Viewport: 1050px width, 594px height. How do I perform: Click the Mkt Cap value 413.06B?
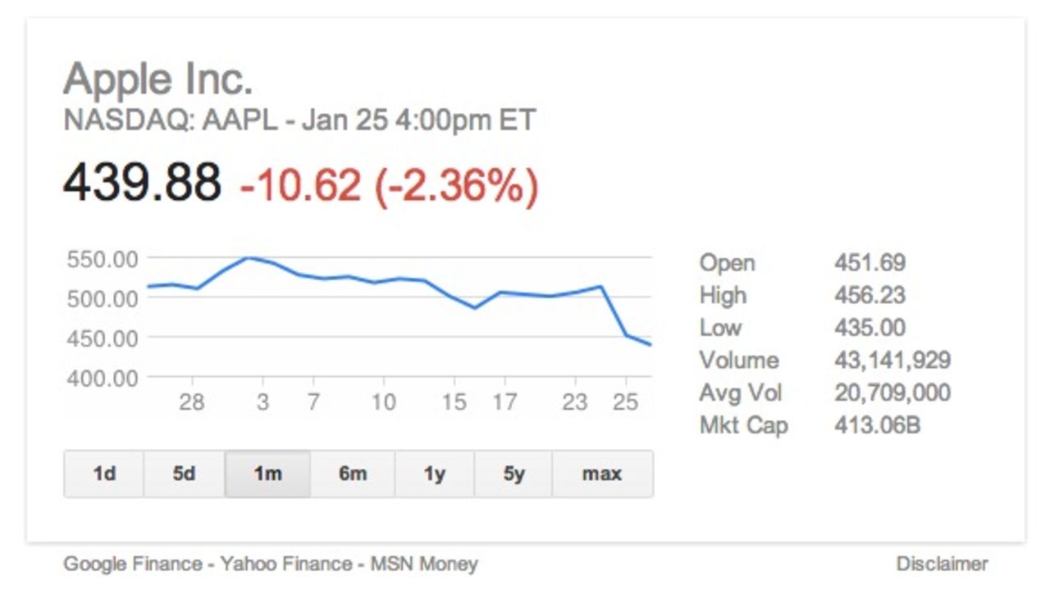coord(877,425)
